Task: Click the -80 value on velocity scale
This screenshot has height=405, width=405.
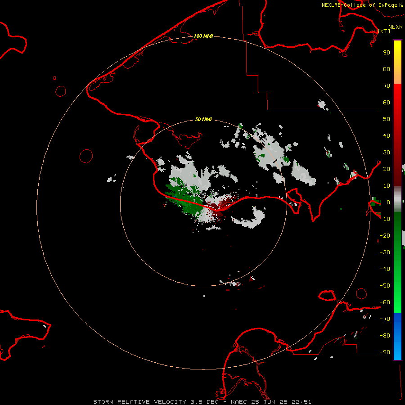Action: tap(385, 336)
